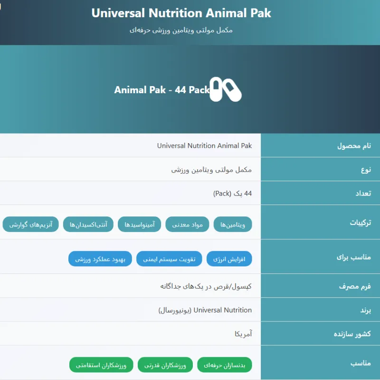This screenshot has width=380, height=380.
Task: Click the آنزیم‌های گوارشی tag
Action: (x=30, y=224)
